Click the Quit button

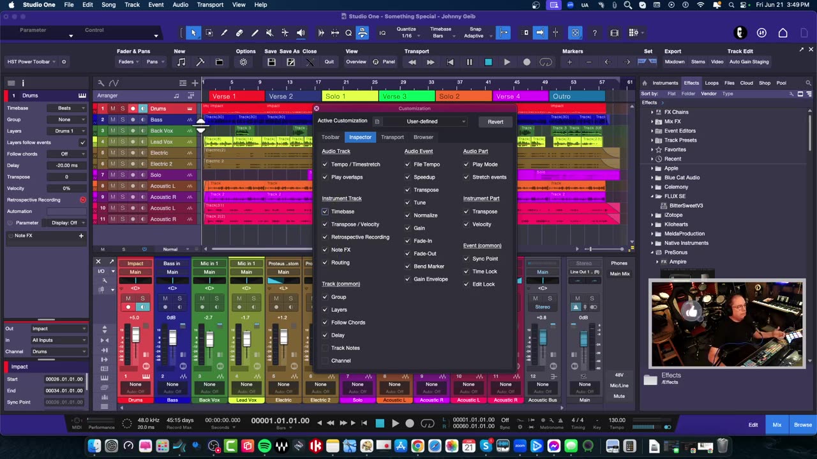[x=329, y=62]
